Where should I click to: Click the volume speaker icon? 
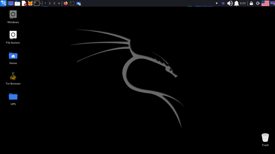click(230, 3)
